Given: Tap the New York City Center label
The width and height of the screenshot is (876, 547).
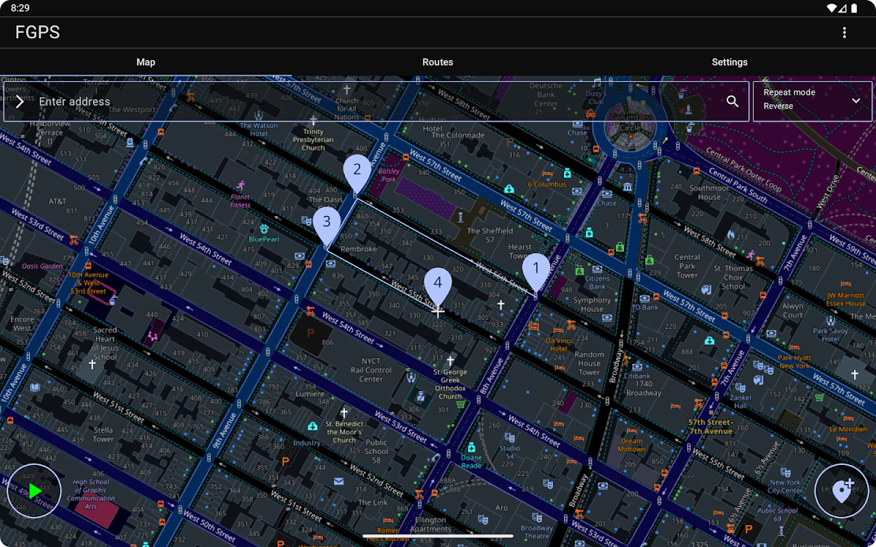Looking at the screenshot, I should pyautogui.click(x=785, y=486).
